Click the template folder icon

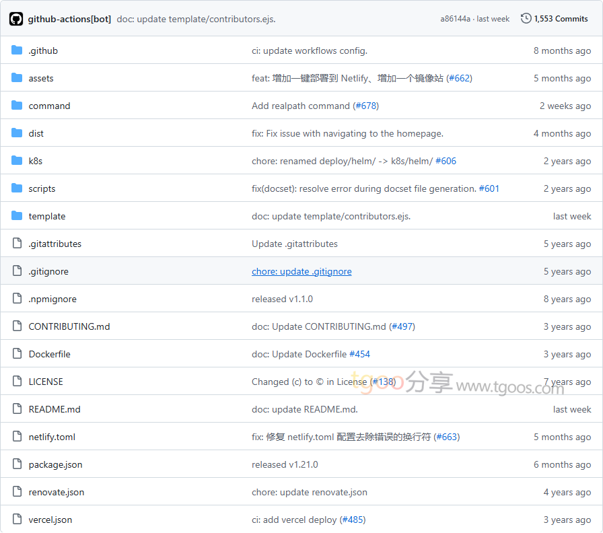[x=17, y=216]
